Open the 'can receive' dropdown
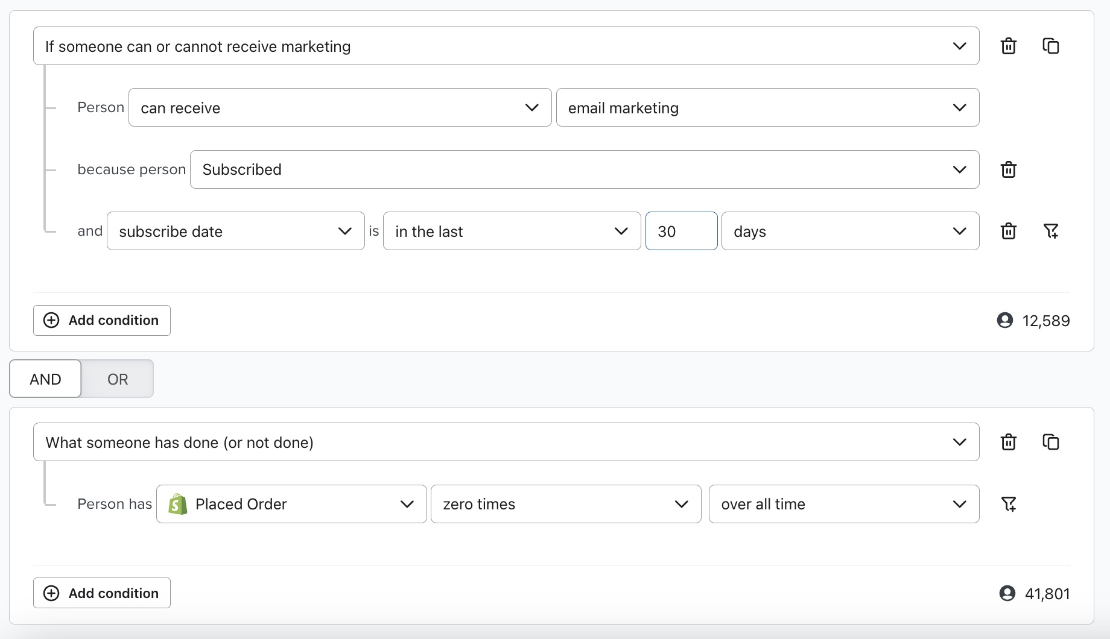1110x639 pixels. coord(340,108)
